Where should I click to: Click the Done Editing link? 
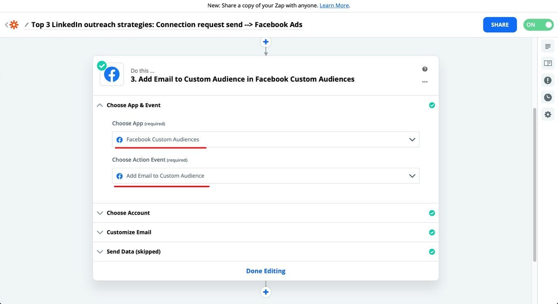click(266, 271)
